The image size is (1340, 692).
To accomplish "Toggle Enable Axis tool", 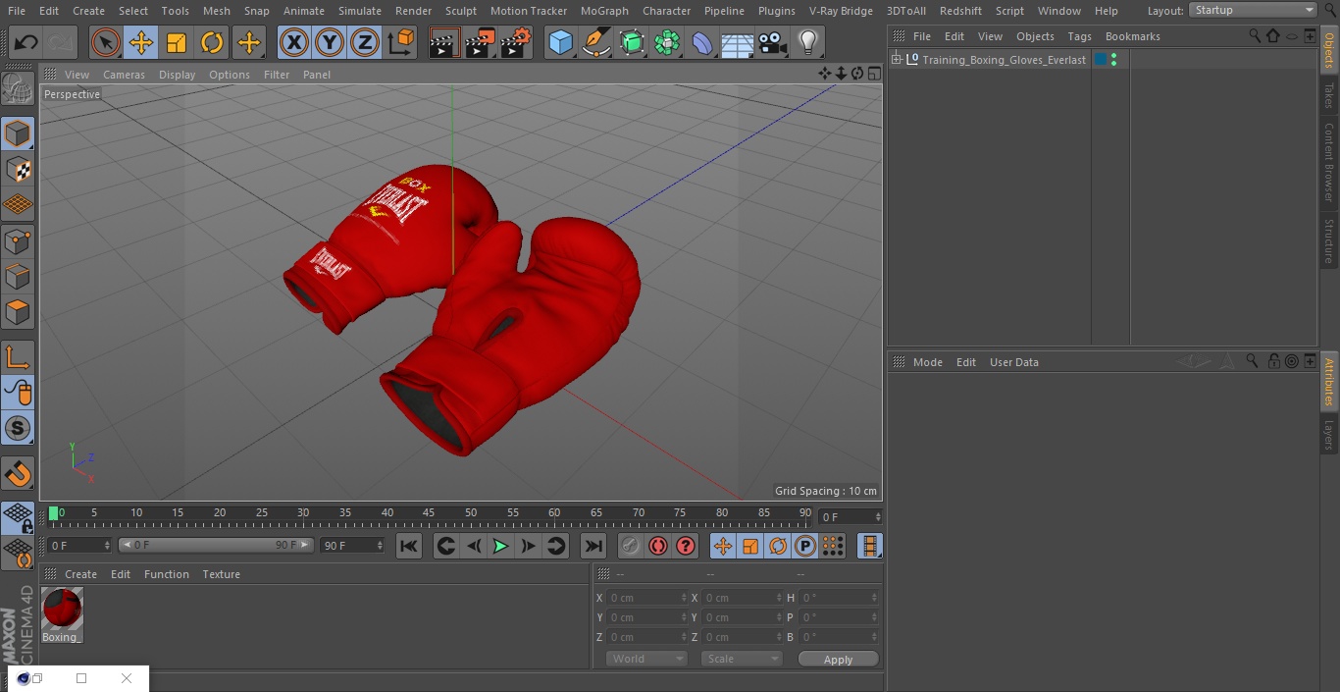I will pos(18,356).
